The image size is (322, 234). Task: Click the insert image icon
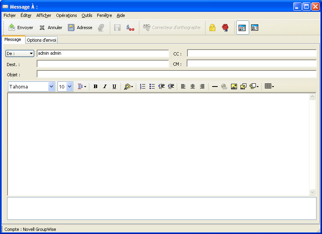tap(234, 87)
